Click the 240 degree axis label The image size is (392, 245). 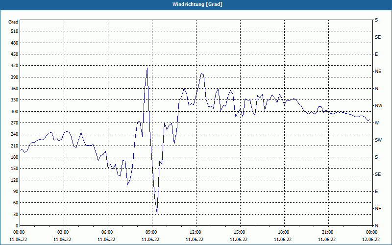point(15,134)
